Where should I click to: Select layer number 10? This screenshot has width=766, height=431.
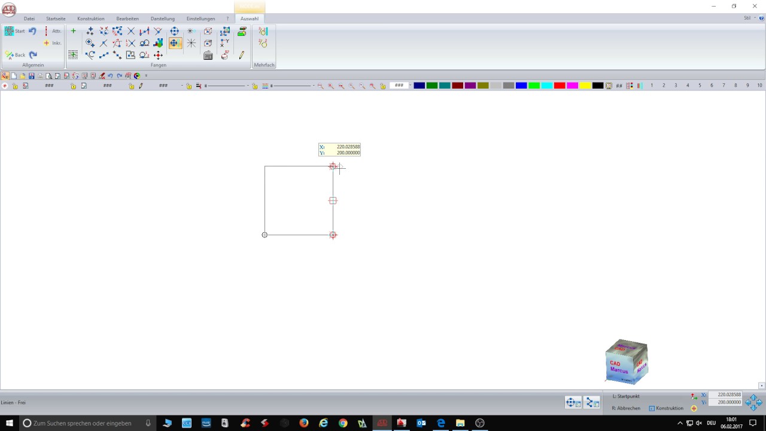pyautogui.click(x=759, y=86)
